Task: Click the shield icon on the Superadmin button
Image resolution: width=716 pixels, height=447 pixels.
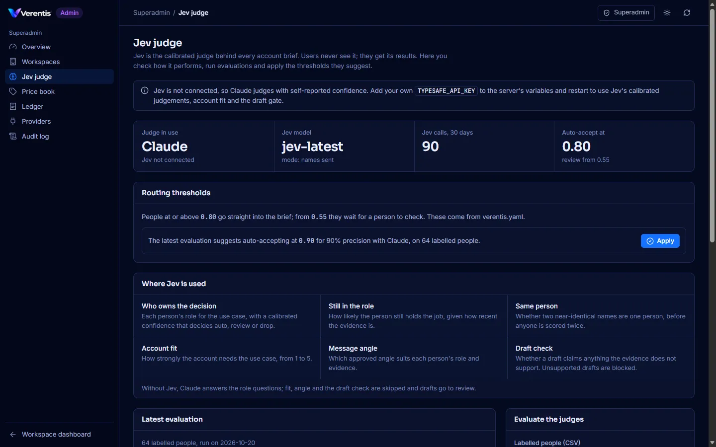Action: (x=607, y=13)
